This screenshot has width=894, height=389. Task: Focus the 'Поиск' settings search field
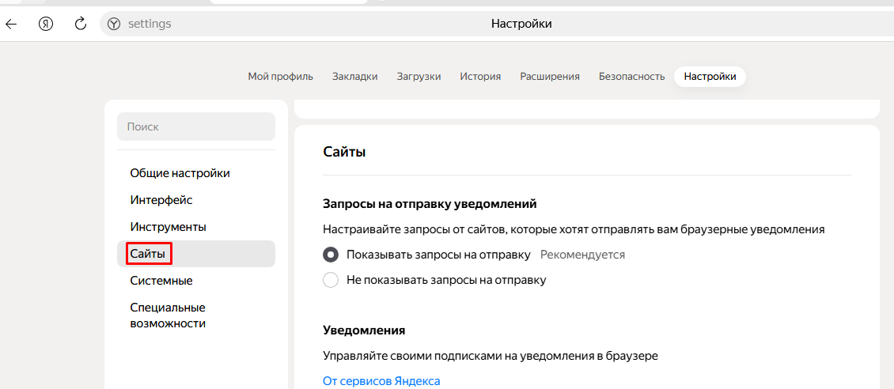(196, 127)
